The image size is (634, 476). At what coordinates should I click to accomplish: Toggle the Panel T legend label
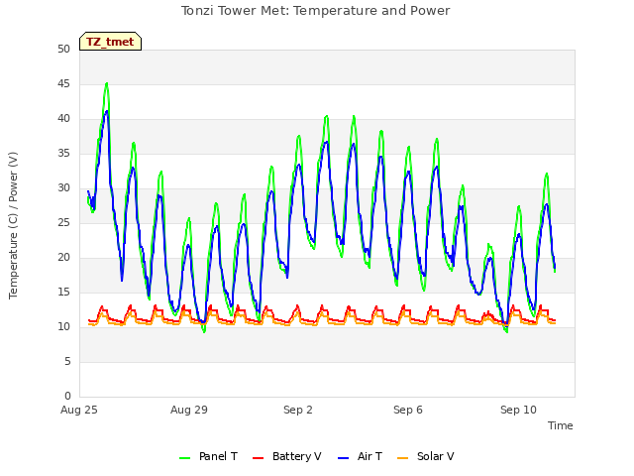pyautogui.click(x=218, y=456)
